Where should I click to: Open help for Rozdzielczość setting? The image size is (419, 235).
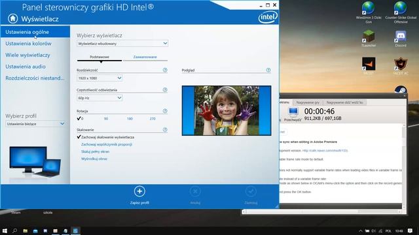(x=165, y=70)
